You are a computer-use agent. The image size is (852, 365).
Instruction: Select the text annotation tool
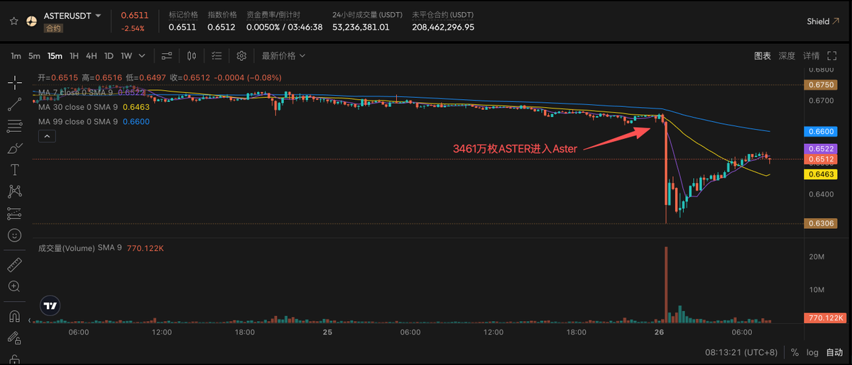(14, 170)
